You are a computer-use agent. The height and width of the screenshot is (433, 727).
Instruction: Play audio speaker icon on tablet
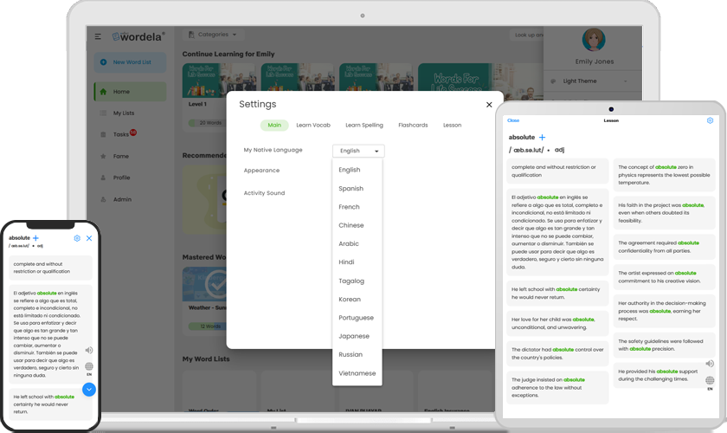[710, 364]
